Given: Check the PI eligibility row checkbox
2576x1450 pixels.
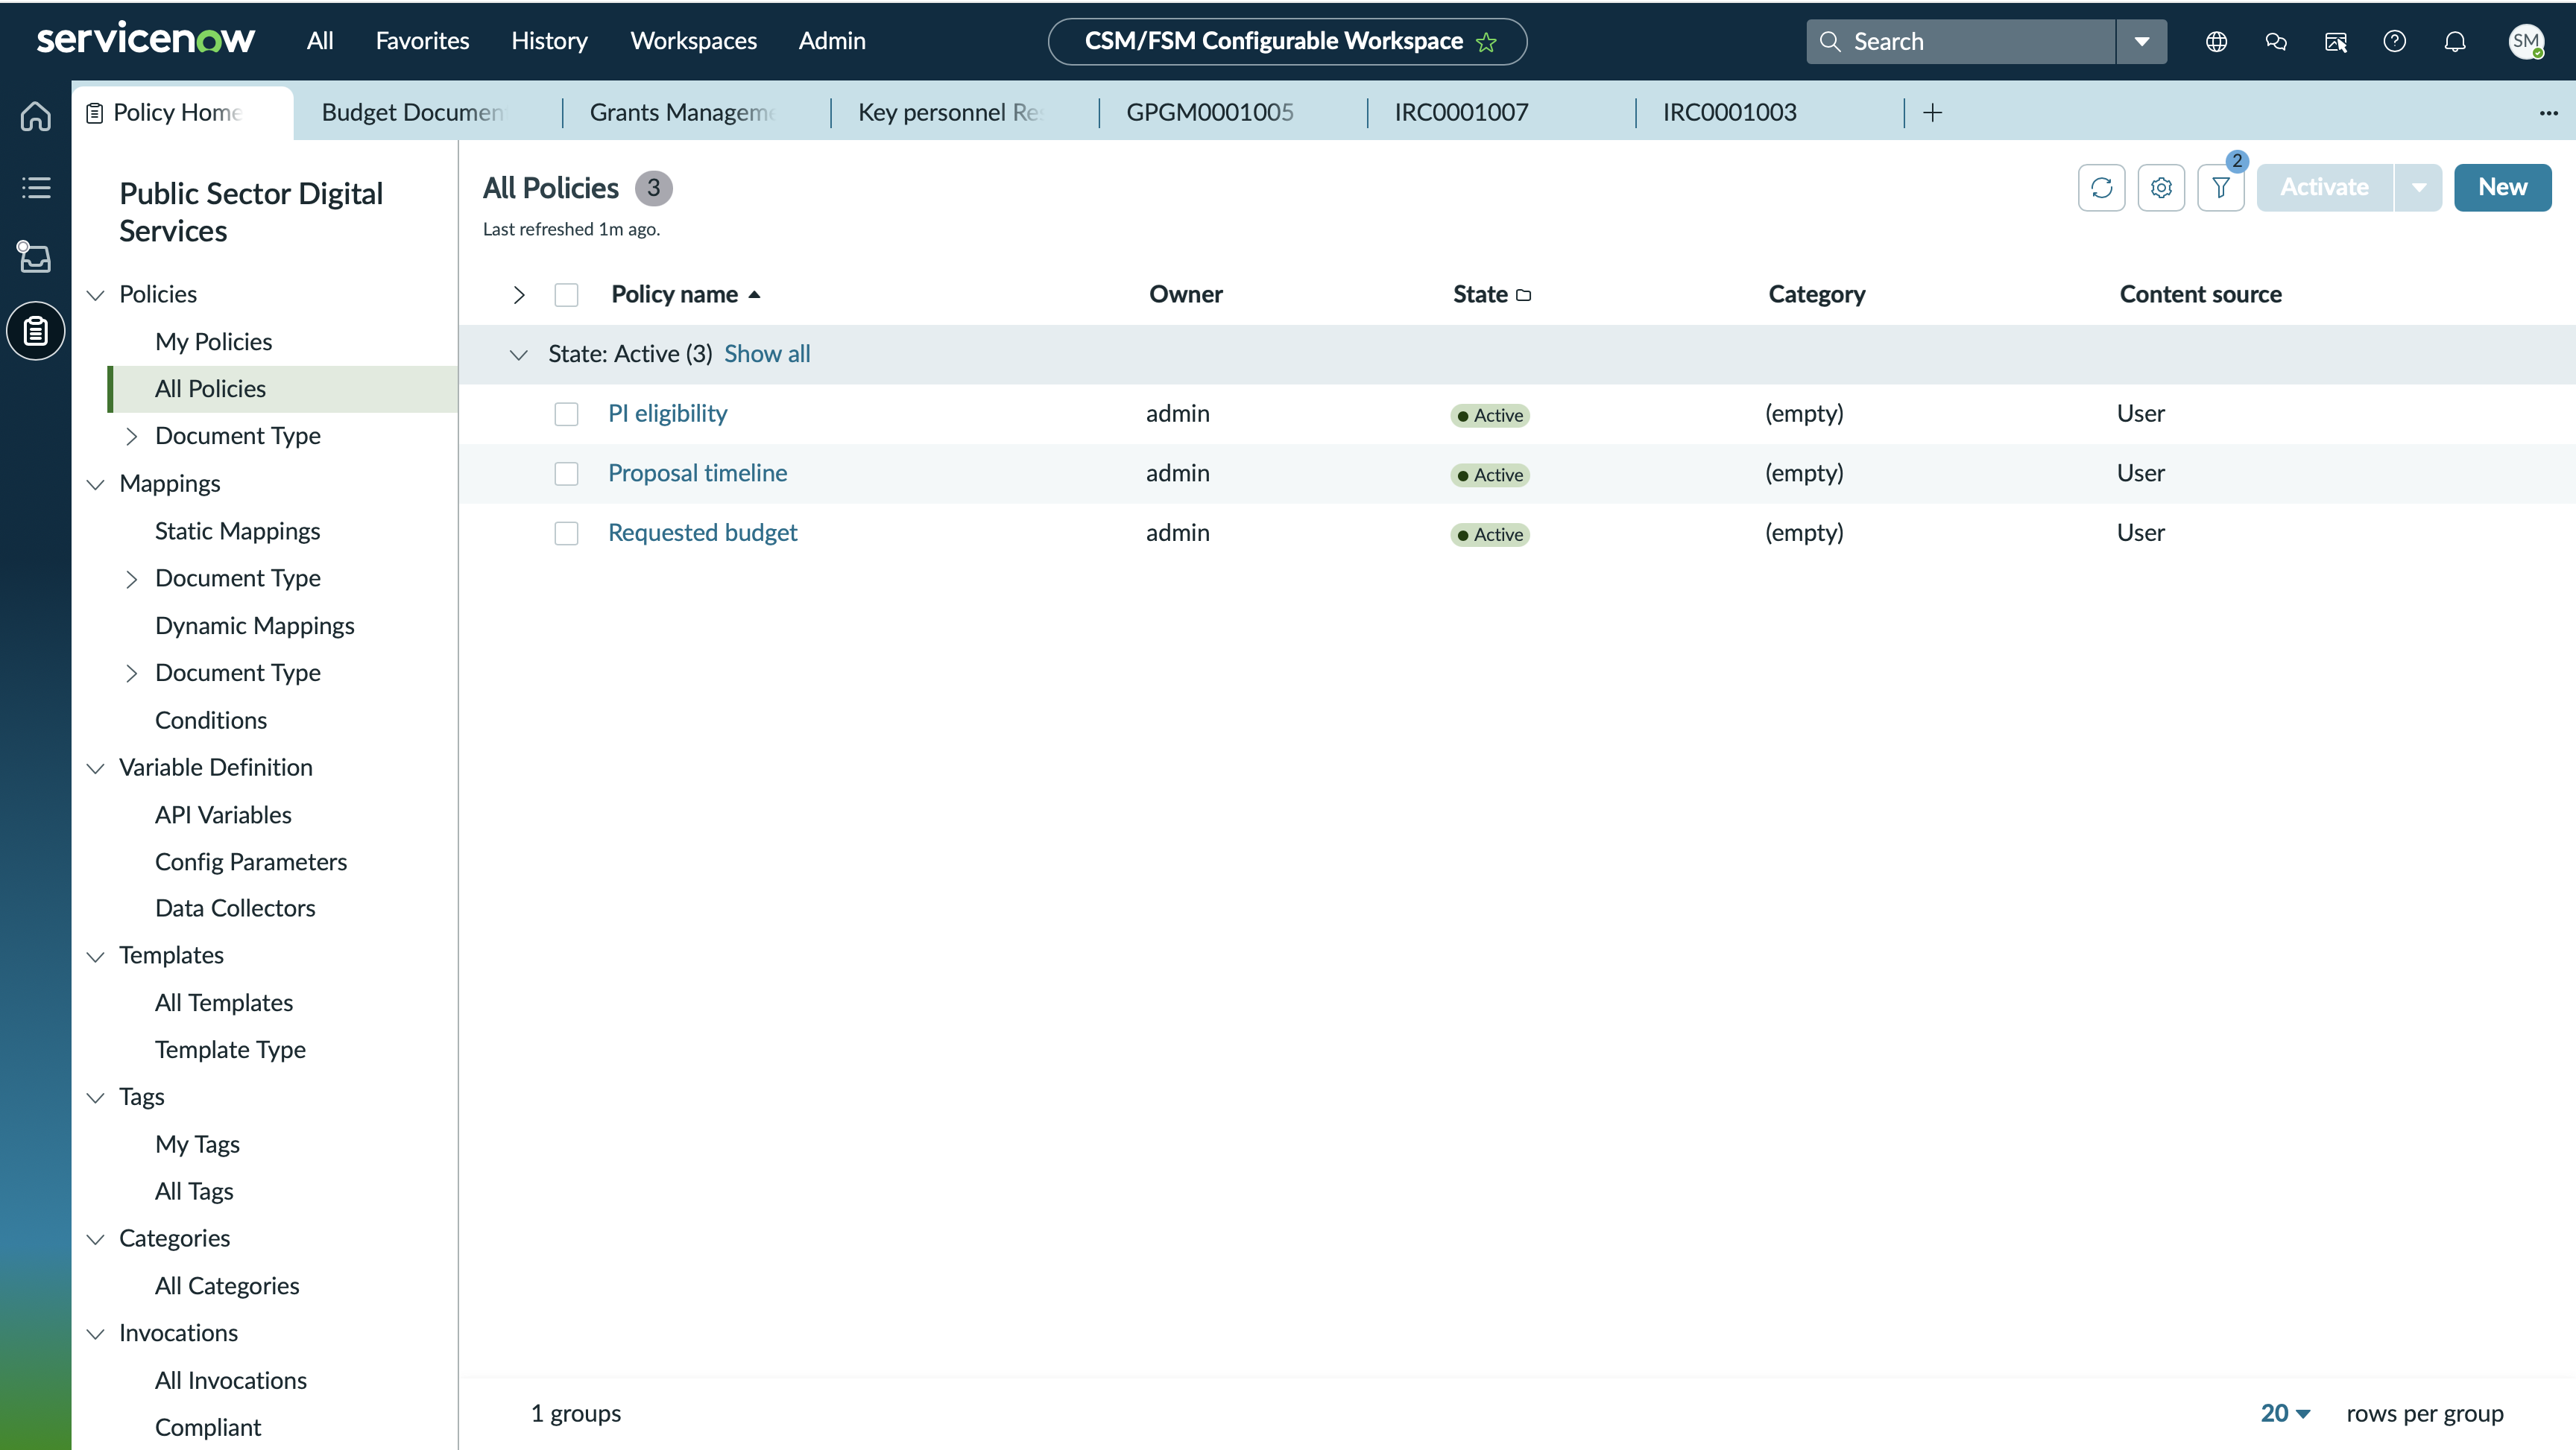Looking at the screenshot, I should click(x=566, y=414).
